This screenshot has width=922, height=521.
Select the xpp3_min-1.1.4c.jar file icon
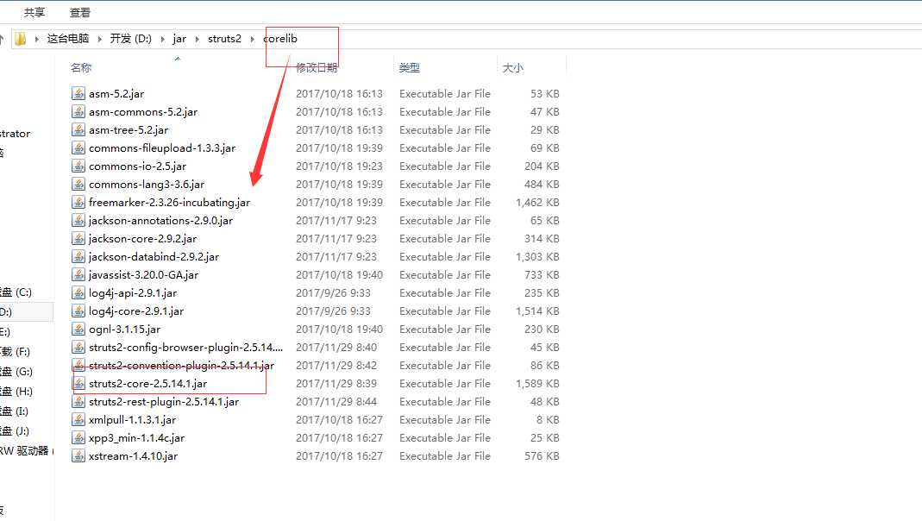click(78, 437)
